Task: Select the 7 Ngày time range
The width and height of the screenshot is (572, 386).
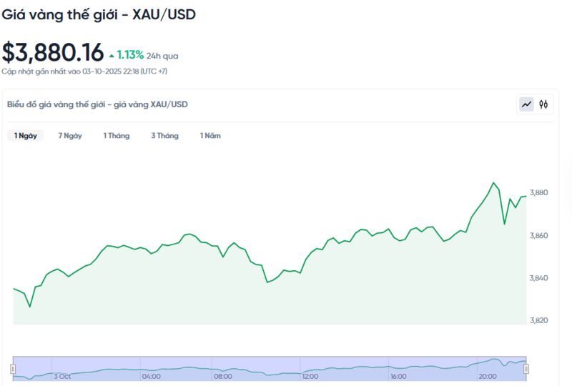Action: tap(70, 136)
